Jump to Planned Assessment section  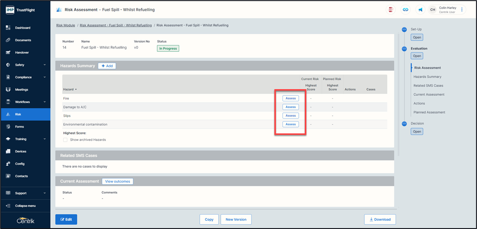point(429,112)
